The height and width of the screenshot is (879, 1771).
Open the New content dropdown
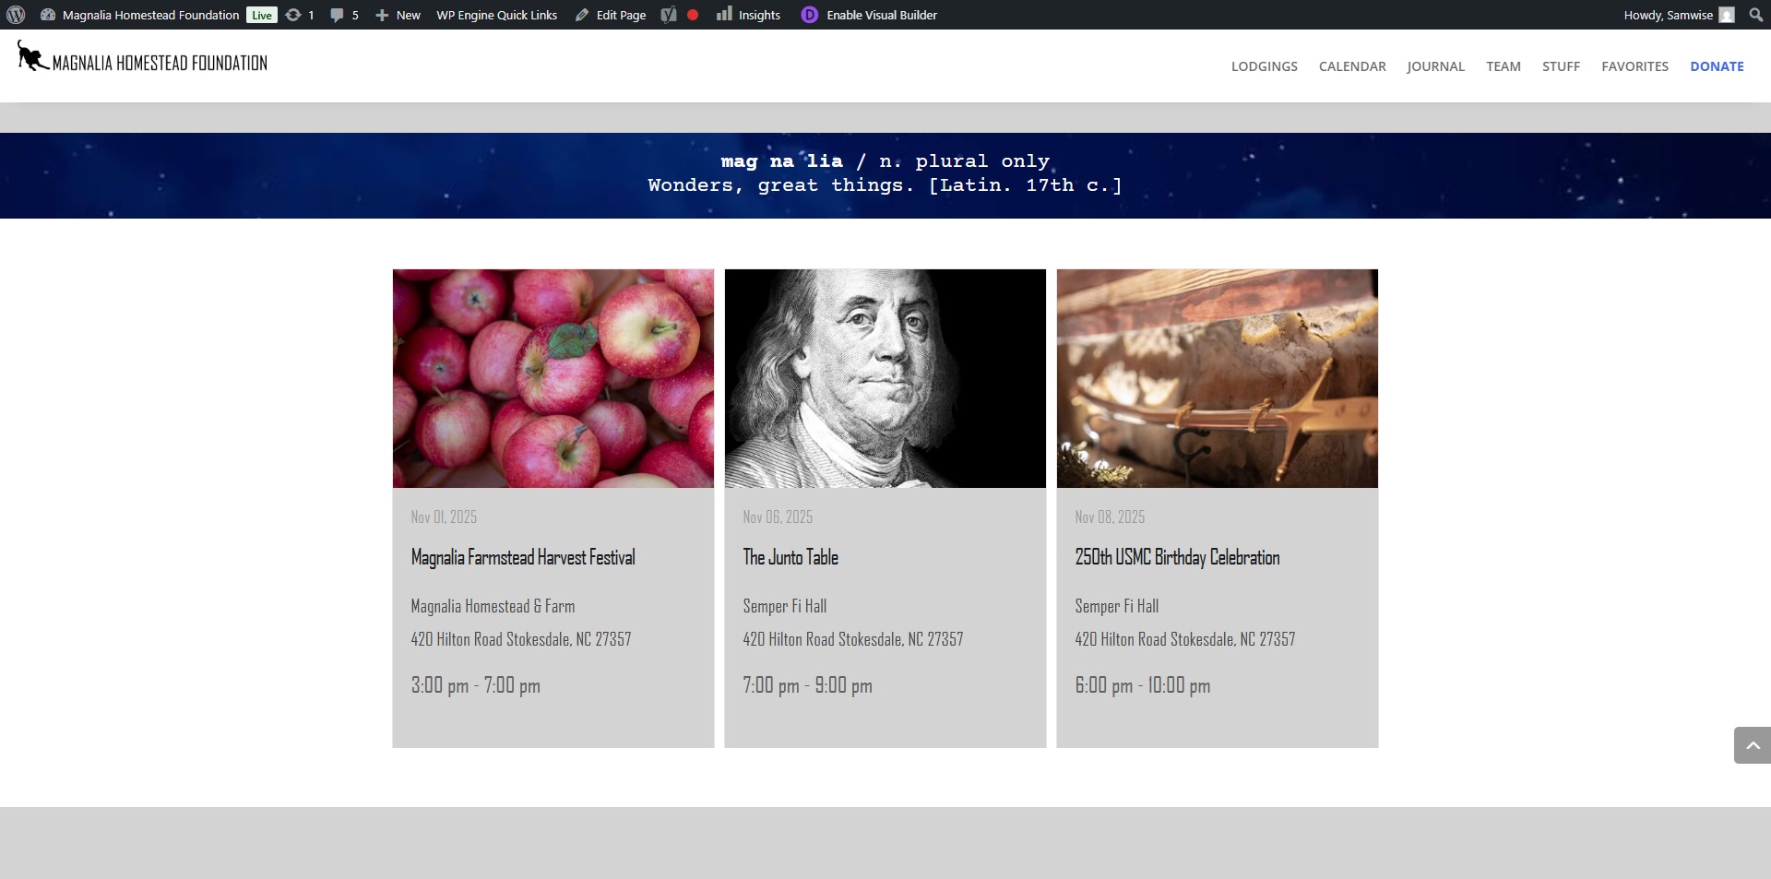[x=398, y=15]
